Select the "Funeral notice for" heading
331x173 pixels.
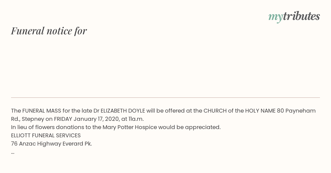click(49, 31)
